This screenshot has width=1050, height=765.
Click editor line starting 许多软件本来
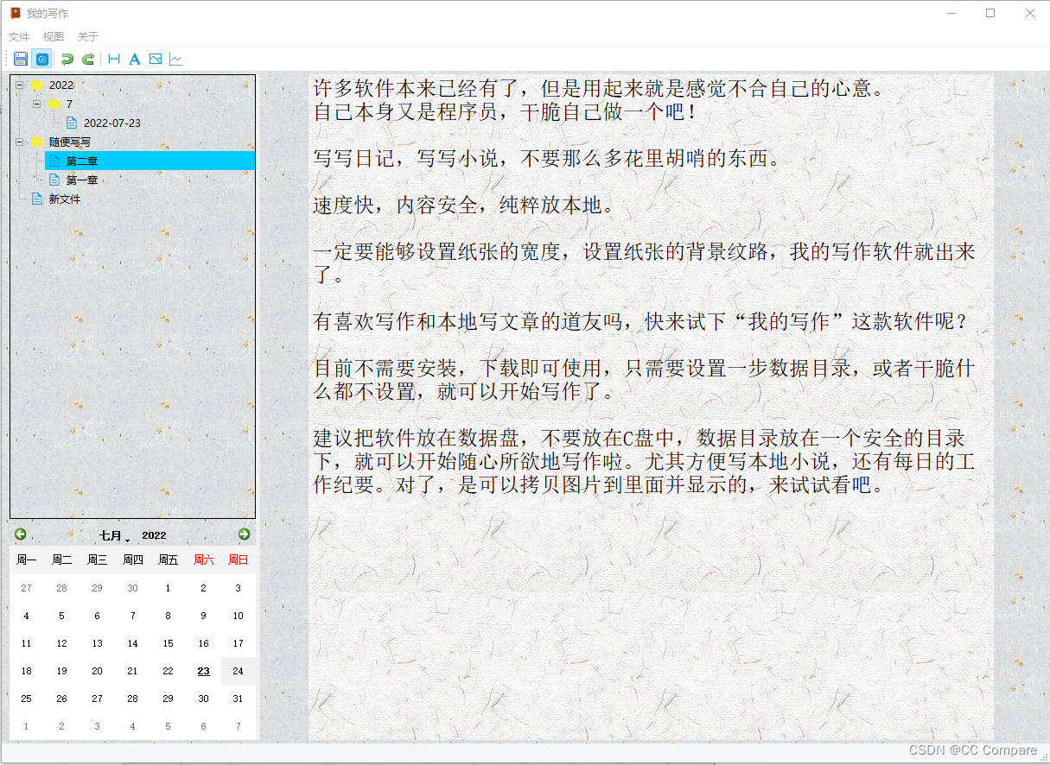pos(600,88)
